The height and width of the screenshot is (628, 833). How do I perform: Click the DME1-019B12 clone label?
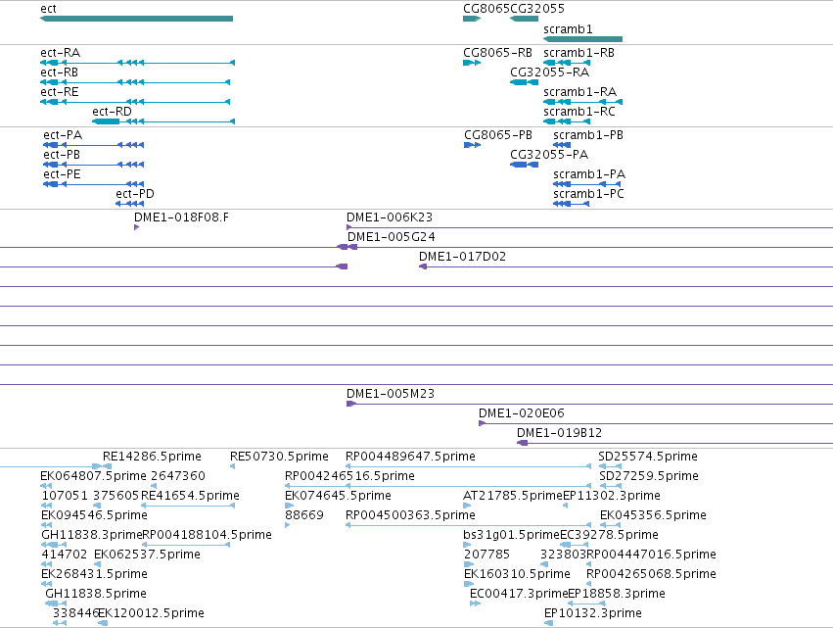[x=559, y=433]
